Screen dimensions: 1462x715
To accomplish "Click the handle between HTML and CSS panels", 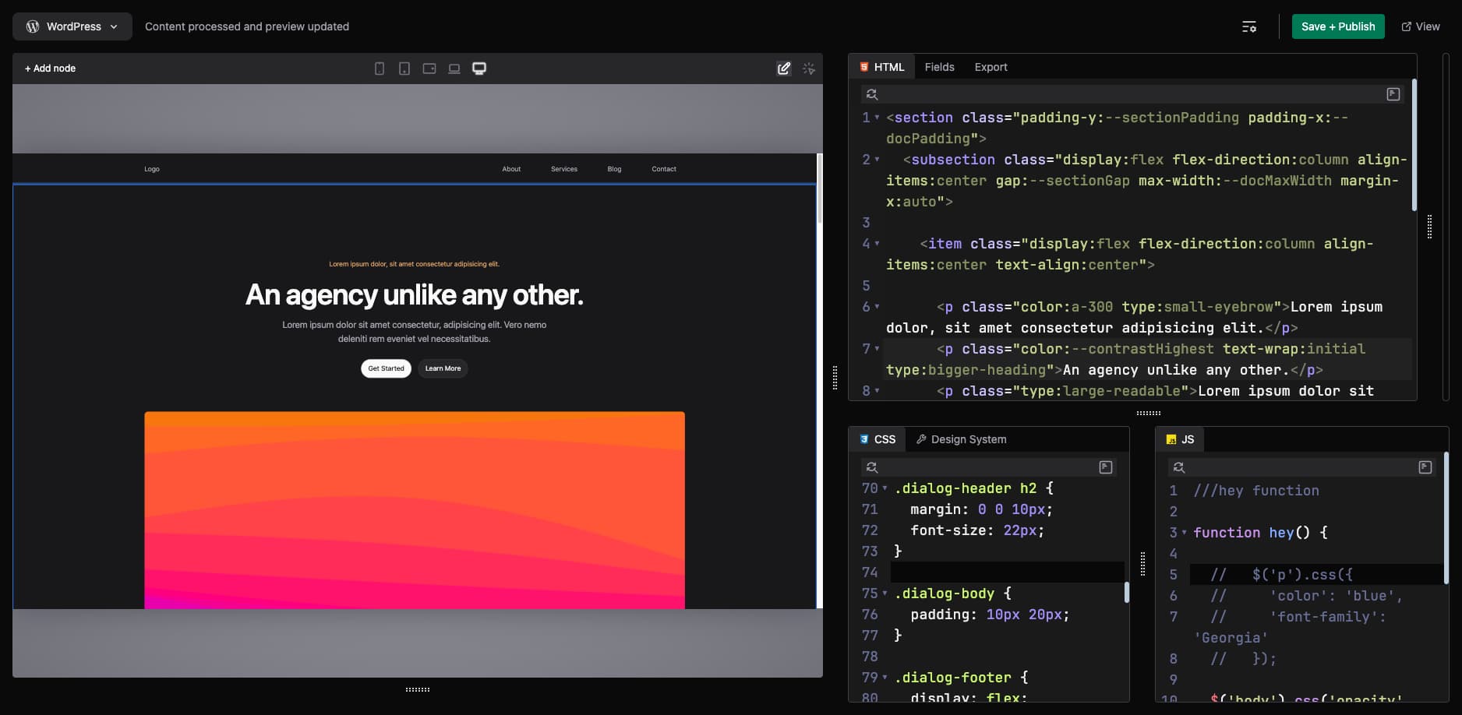I will 1149,413.
